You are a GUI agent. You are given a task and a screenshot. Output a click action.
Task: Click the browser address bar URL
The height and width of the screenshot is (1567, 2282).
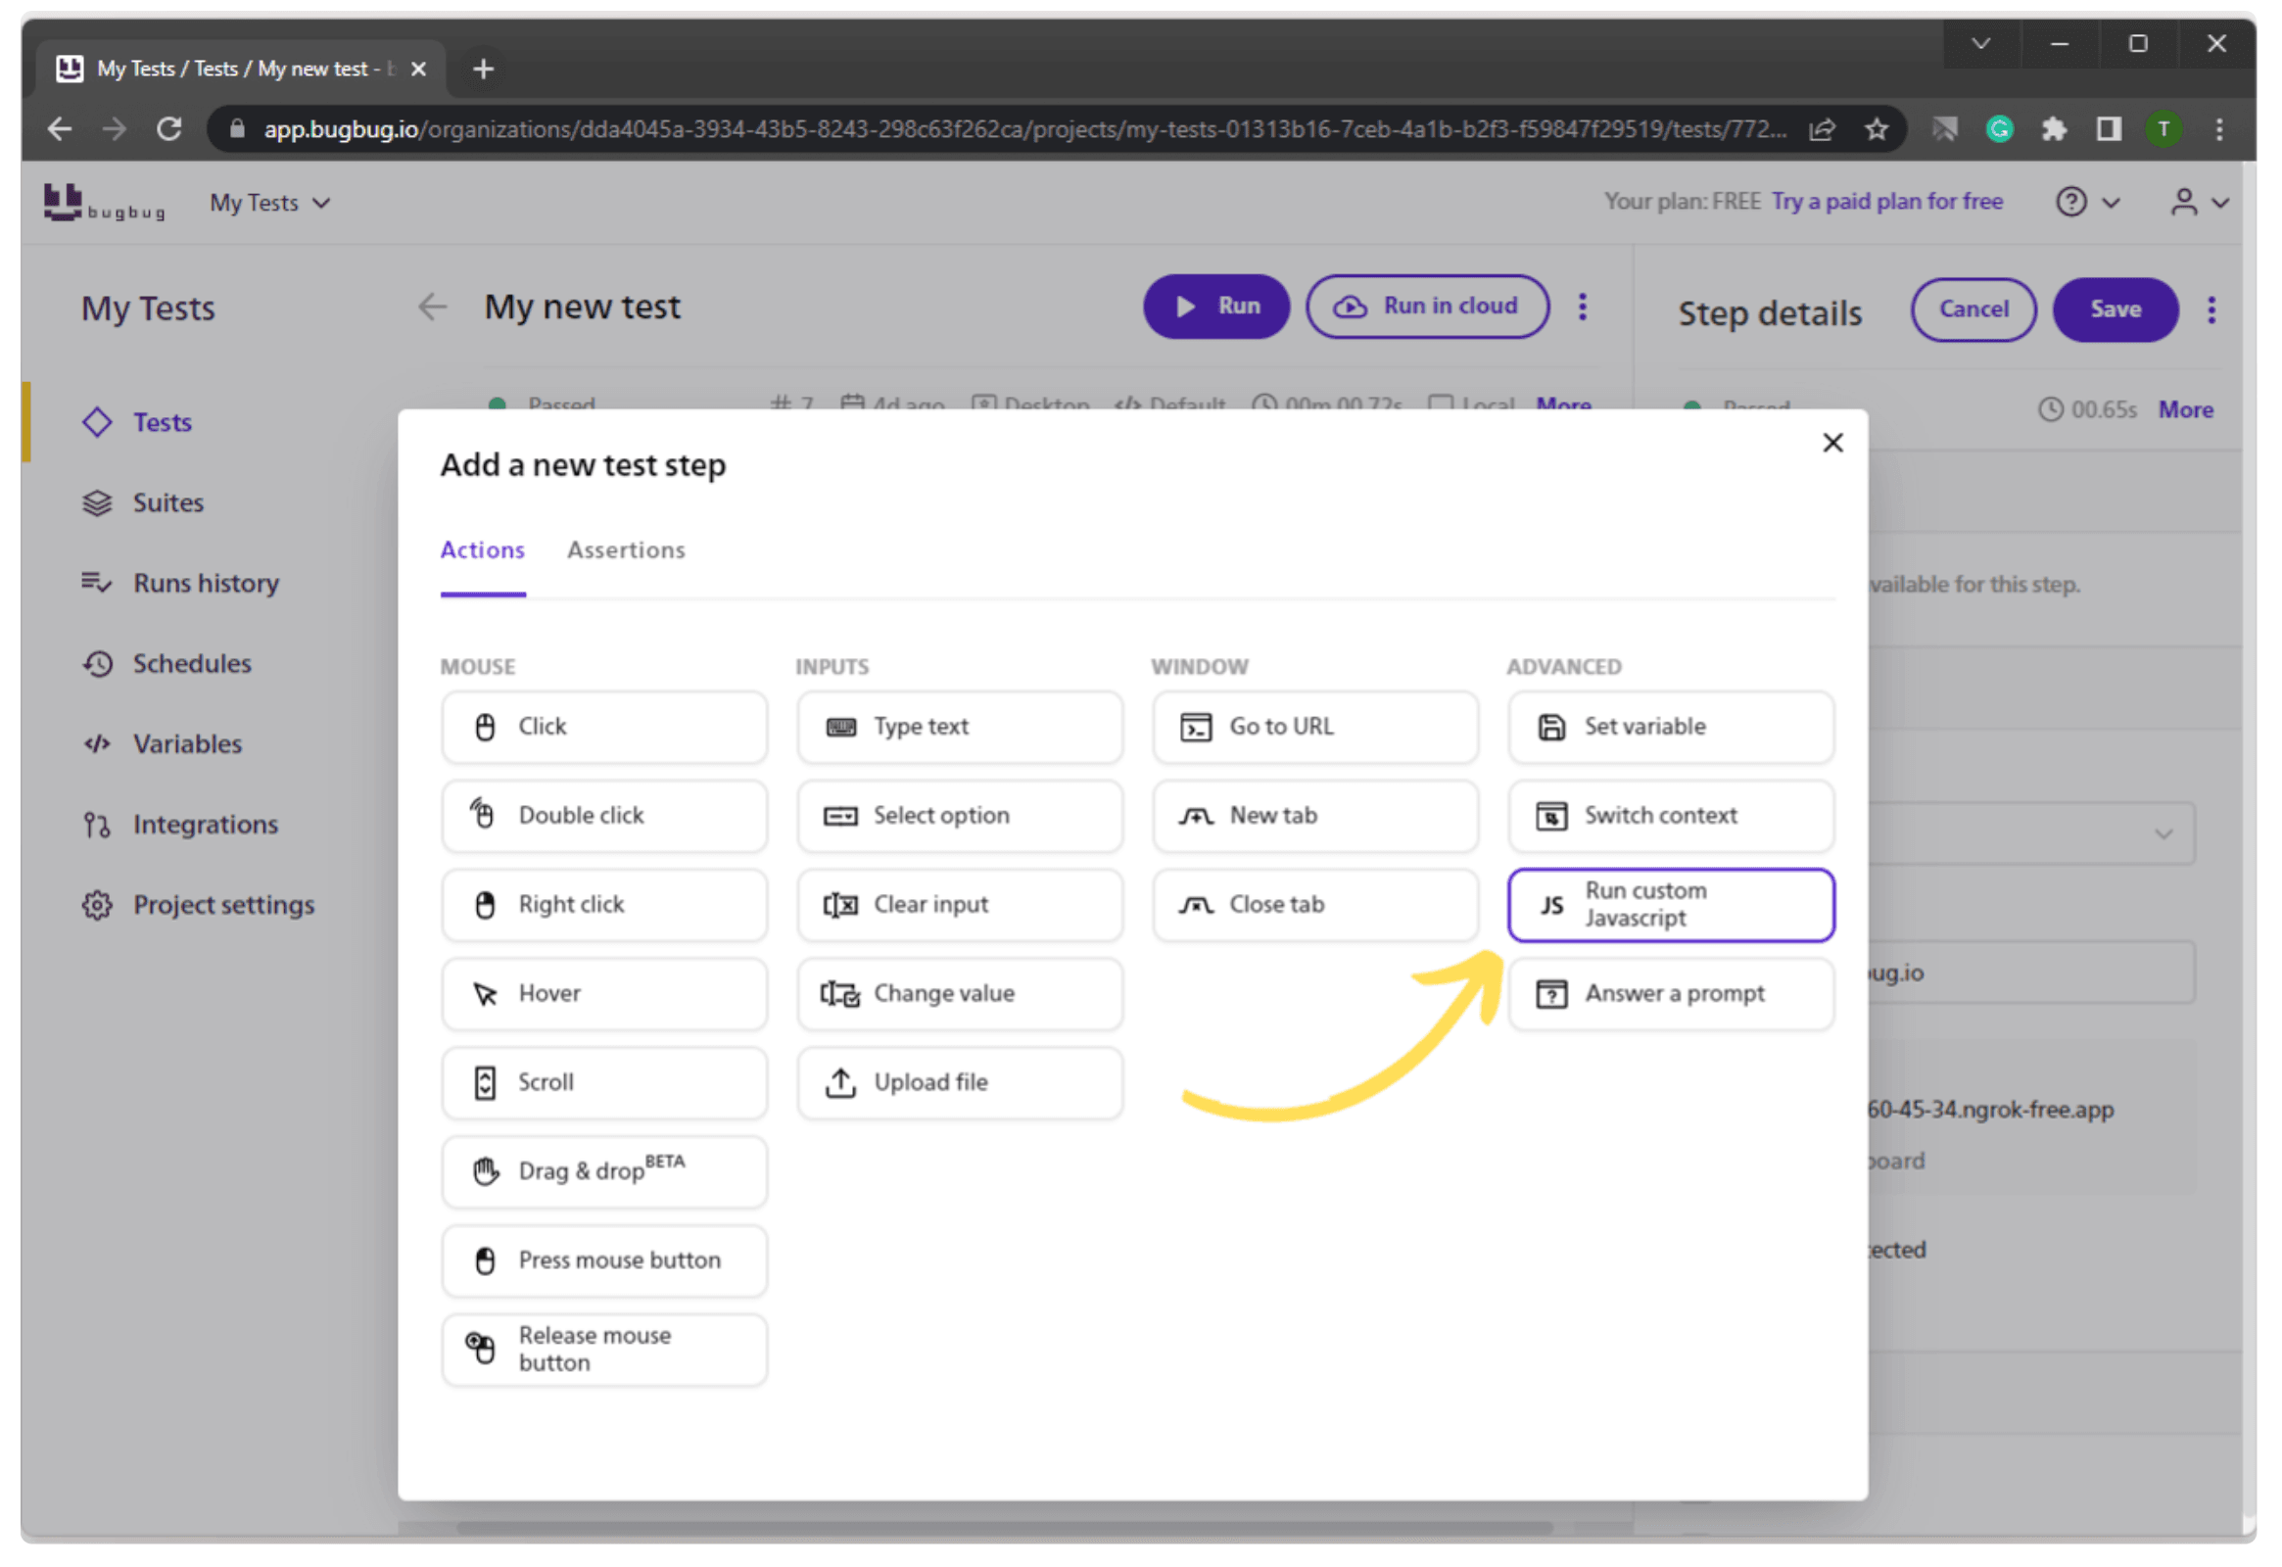[1024, 129]
